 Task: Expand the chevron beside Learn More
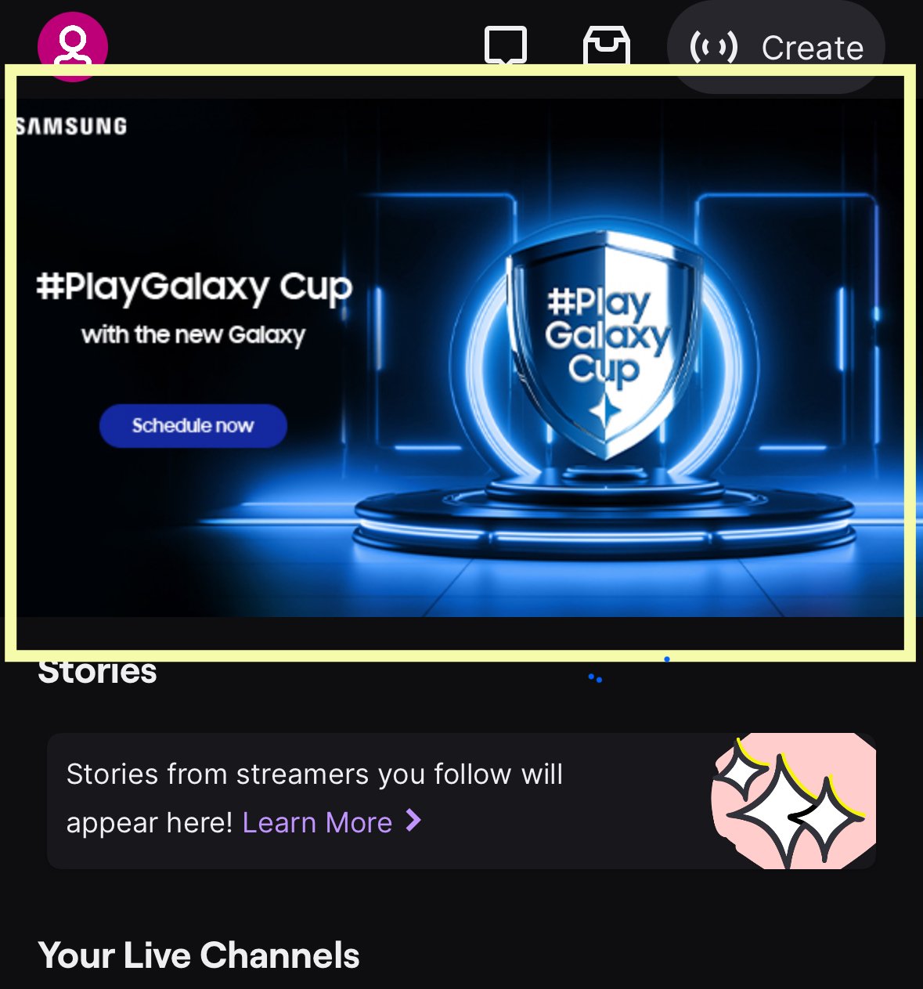point(413,821)
